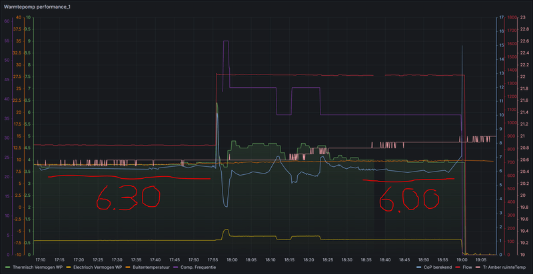Isolate the Comp. Frequentie series in legend

(199, 267)
